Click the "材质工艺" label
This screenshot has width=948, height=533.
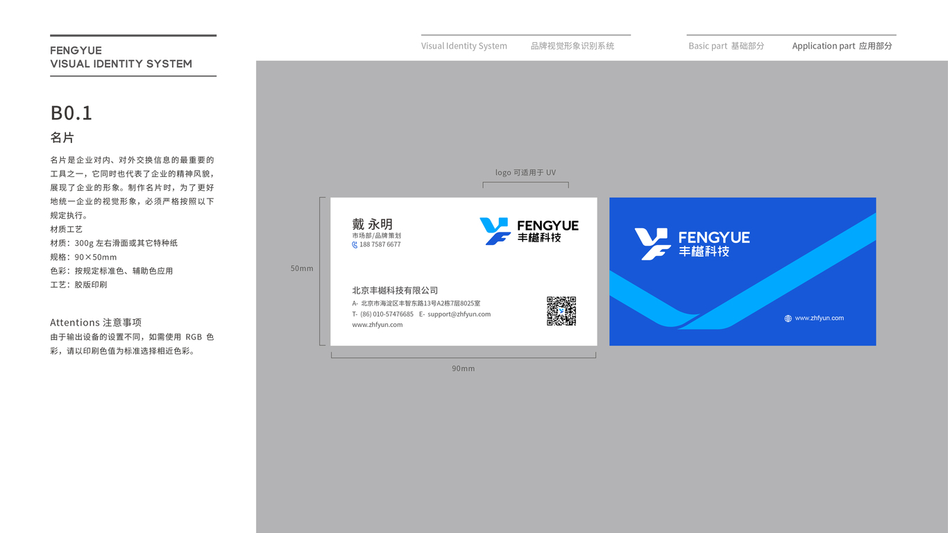67,229
